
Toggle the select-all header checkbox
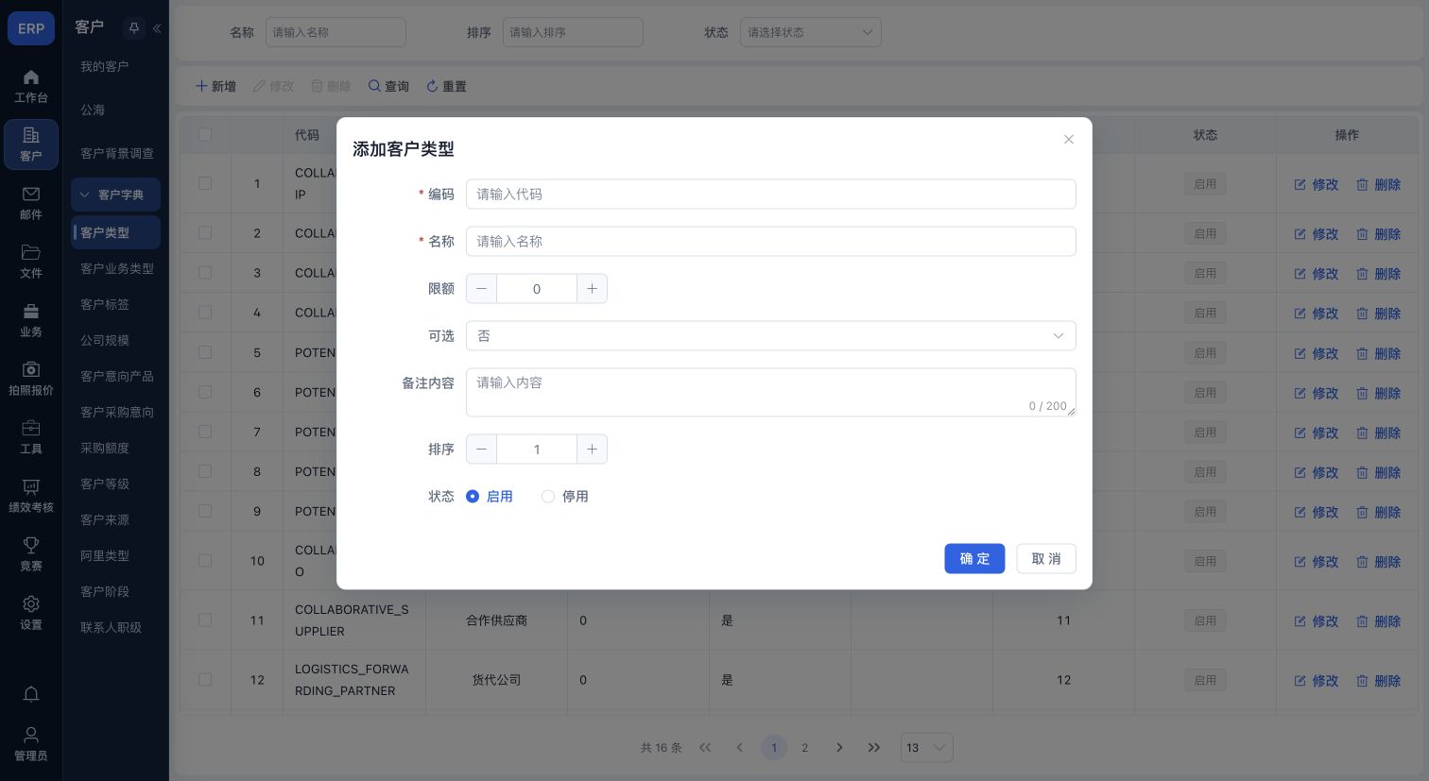pyautogui.click(x=205, y=135)
